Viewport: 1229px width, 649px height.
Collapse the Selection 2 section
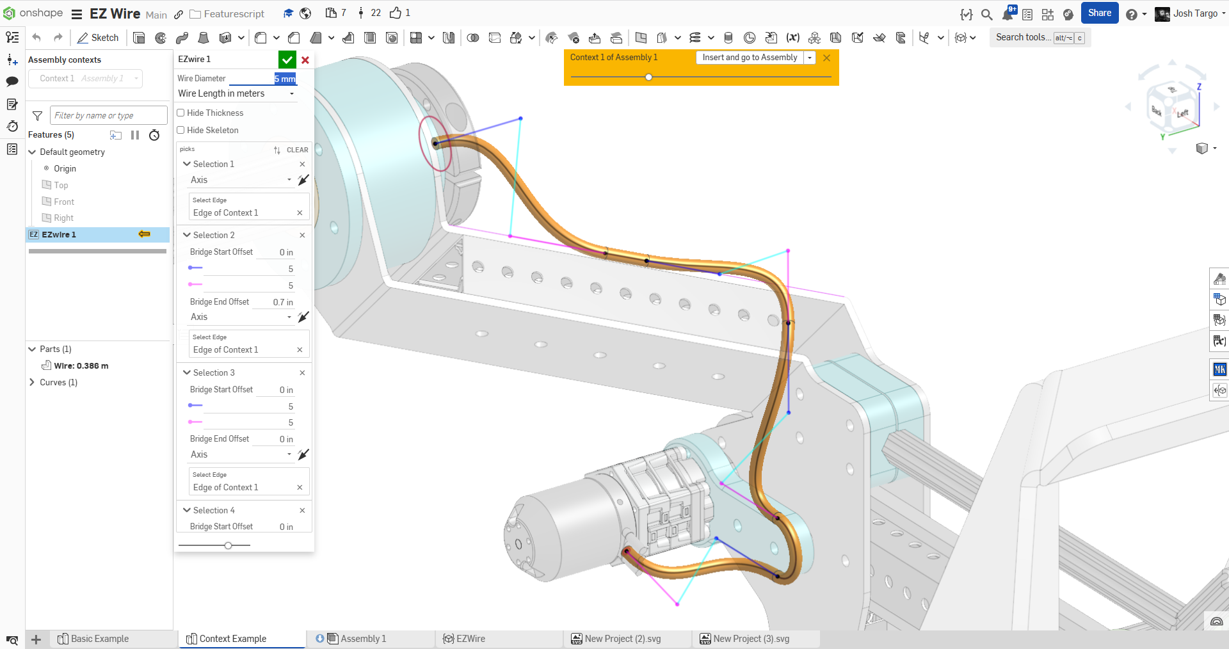point(187,235)
